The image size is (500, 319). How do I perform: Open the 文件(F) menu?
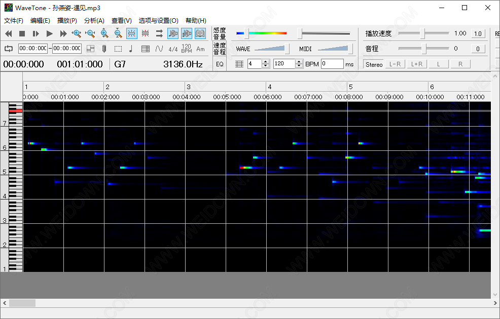coord(13,21)
